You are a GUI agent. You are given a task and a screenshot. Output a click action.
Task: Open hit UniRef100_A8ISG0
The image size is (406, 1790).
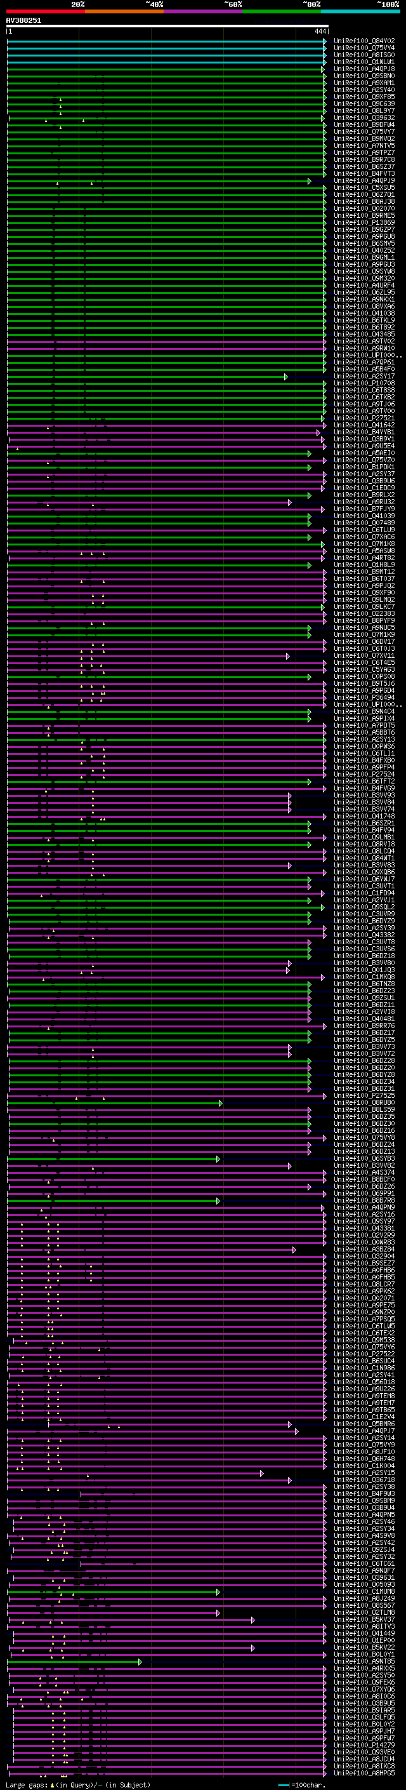(364, 55)
